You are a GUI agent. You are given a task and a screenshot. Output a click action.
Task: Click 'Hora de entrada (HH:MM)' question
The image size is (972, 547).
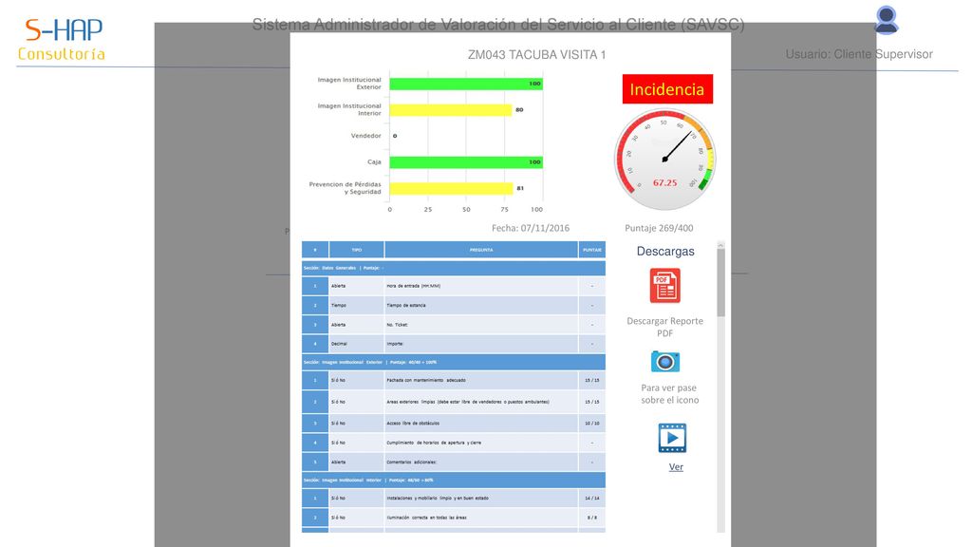[x=413, y=286]
